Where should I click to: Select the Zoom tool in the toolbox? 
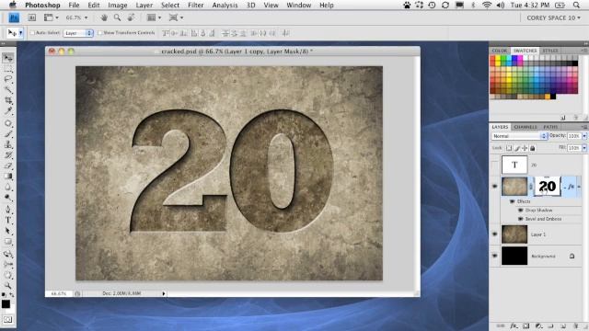click(8, 286)
